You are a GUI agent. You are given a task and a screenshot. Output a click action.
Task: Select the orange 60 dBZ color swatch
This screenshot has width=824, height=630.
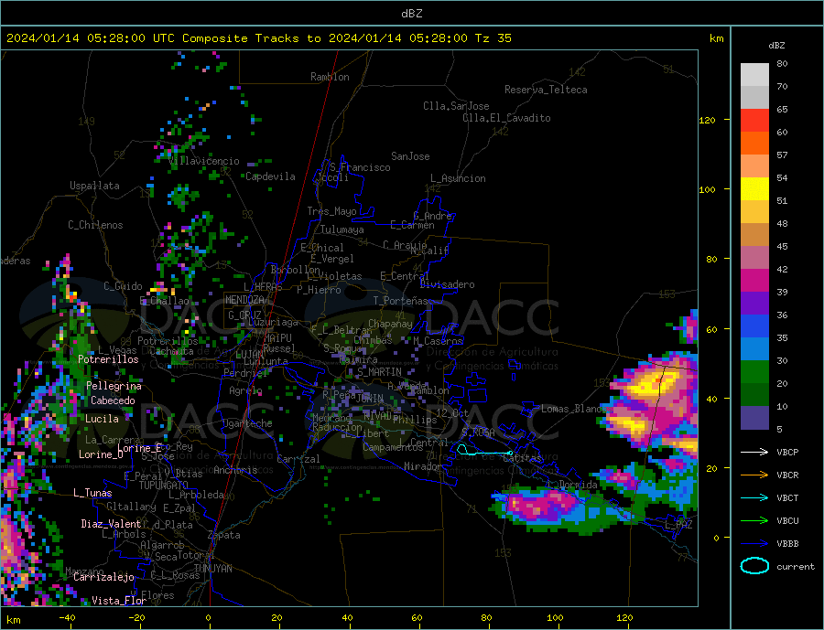754,143
